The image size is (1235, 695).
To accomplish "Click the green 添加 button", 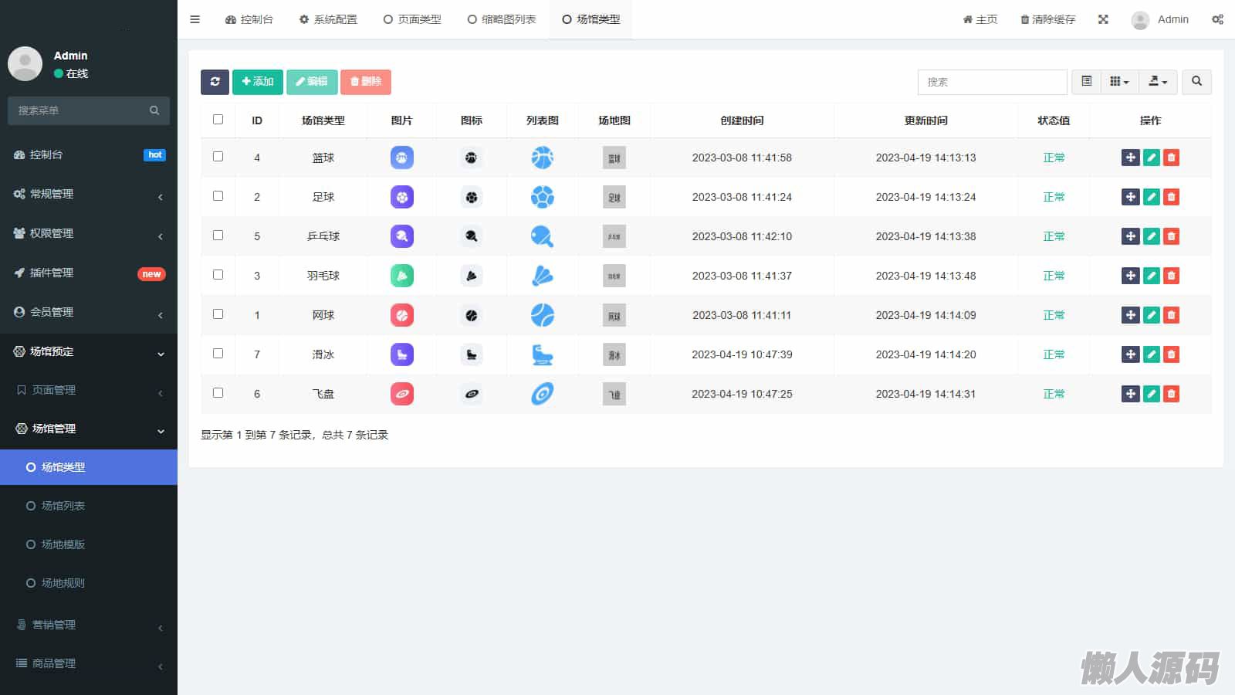I will pyautogui.click(x=257, y=82).
